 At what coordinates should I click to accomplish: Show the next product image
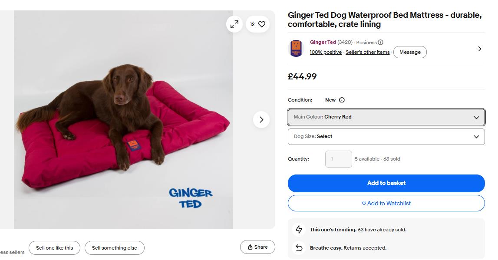coord(261,120)
